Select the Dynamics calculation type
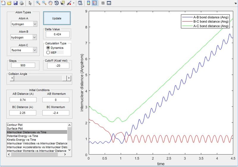The width and height of the screenshot is (238, 167). (x=49, y=48)
